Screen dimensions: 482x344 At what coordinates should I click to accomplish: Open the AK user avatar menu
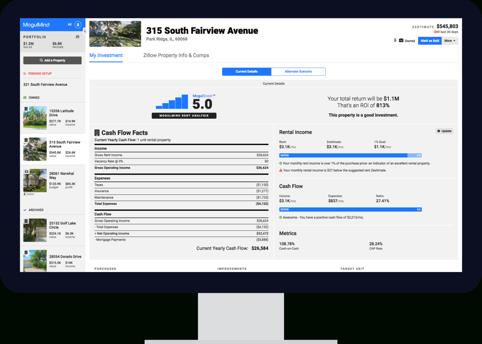pos(77,24)
